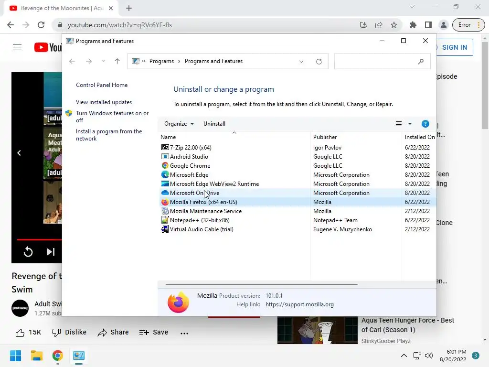
Task: Click the YouTube SIGN IN button
Action: coord(455,47)
